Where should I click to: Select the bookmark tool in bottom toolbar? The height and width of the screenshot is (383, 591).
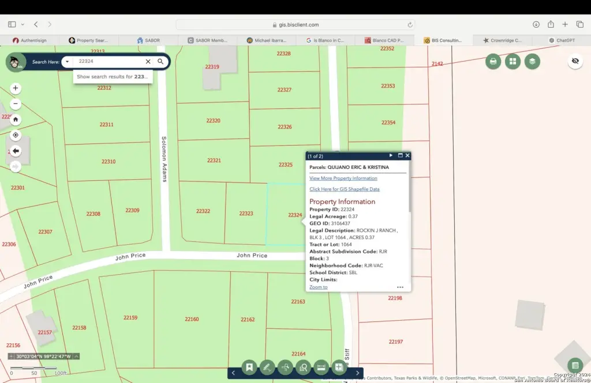pos(249,367)
